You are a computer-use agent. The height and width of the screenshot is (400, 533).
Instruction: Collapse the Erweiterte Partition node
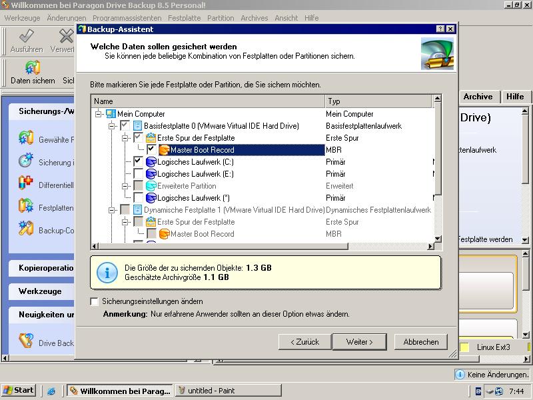(x=125, y=186)
